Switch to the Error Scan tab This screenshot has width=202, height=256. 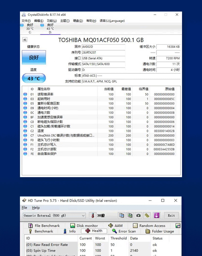[x=124, y=231]
